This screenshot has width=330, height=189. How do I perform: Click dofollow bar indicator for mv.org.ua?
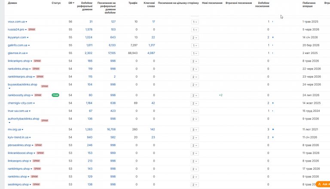[x=273, y=129]
